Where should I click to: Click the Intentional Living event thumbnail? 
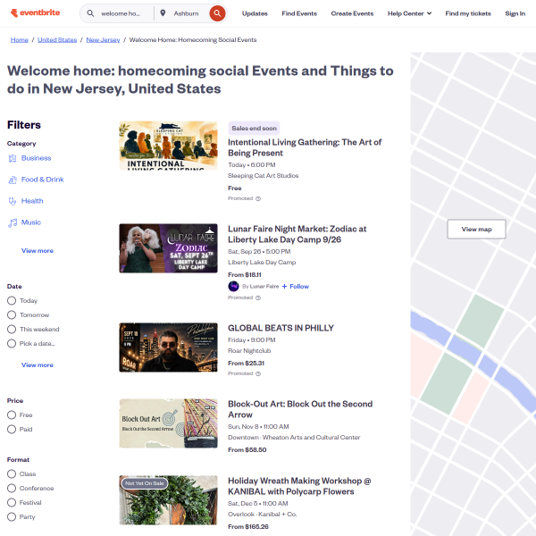coord(168,146)
